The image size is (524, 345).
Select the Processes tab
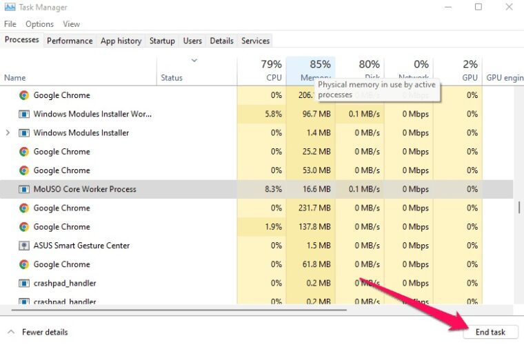point(22,40)
